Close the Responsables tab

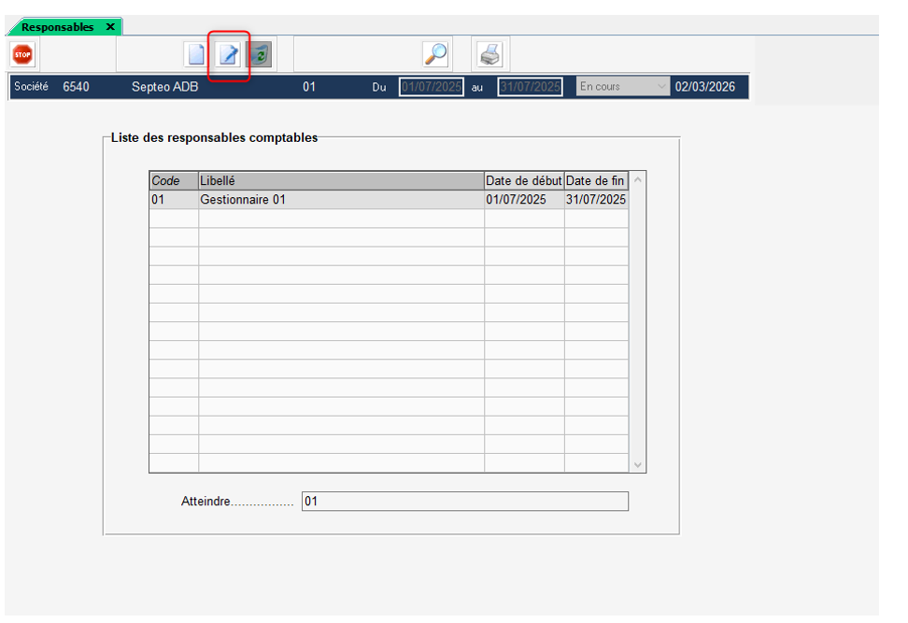coord(110,27)
